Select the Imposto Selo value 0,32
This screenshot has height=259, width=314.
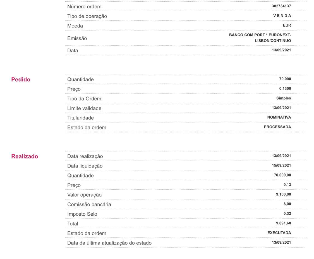click(x=287, y=214)
